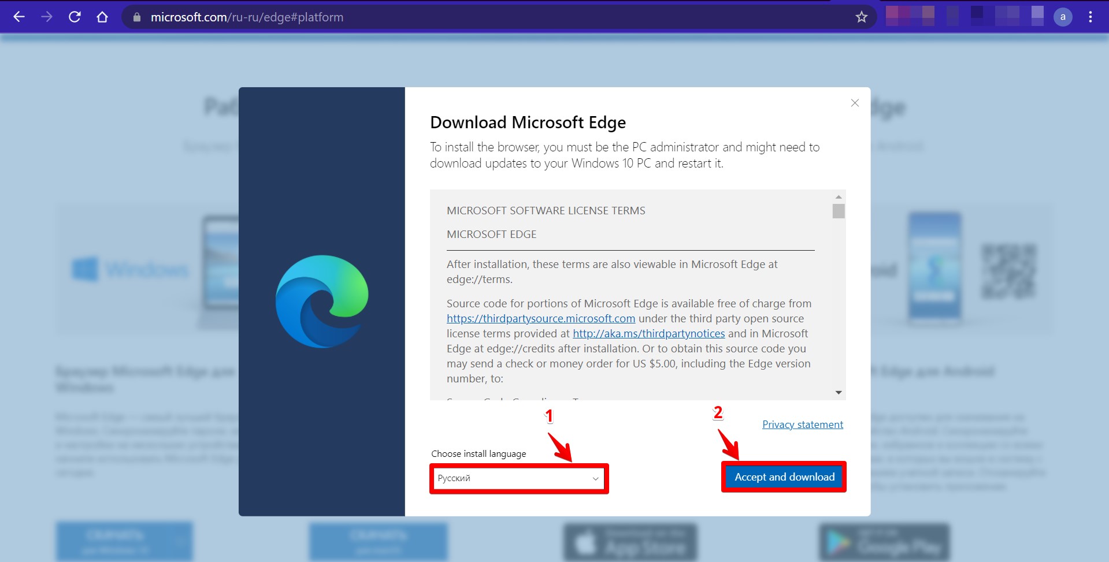Click the blurred QR code image
The image size is (1109, 562).
coord(1008,271)
